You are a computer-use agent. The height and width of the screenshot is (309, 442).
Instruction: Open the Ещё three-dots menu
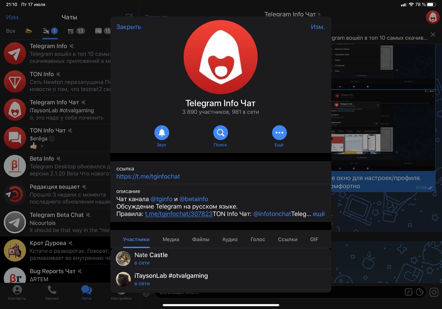point(279,132)
